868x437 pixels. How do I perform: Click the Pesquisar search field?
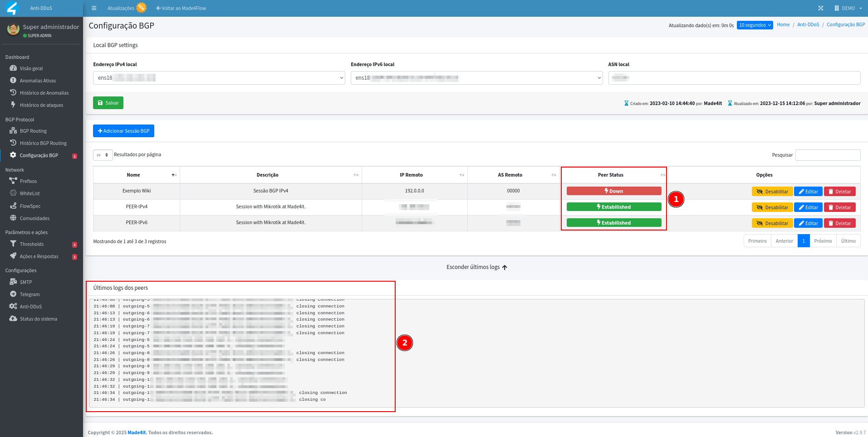click(828, 155)
